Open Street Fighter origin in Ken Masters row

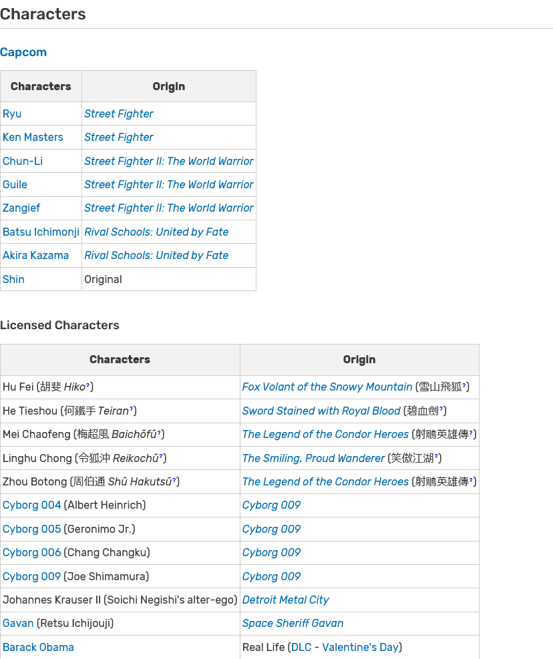coord(119,138)
